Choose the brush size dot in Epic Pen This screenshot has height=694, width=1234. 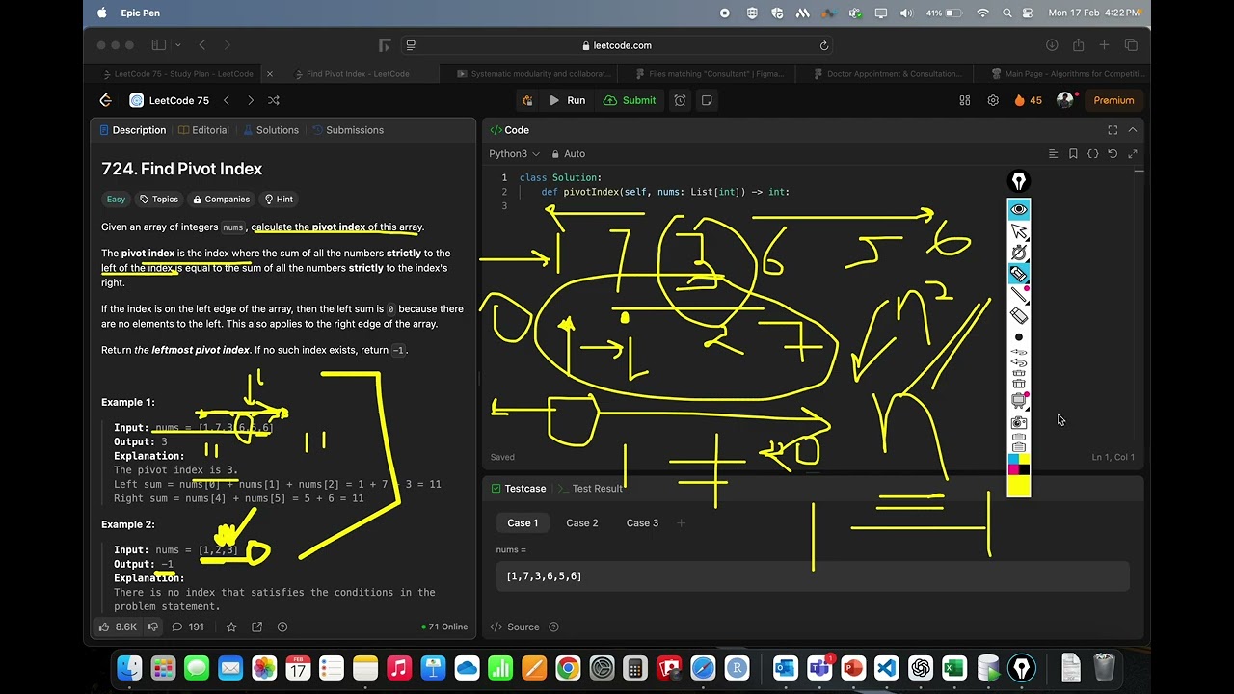click(x=1018, y=337)
